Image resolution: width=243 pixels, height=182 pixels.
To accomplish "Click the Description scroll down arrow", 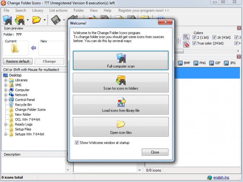I will tap(68, 170).
